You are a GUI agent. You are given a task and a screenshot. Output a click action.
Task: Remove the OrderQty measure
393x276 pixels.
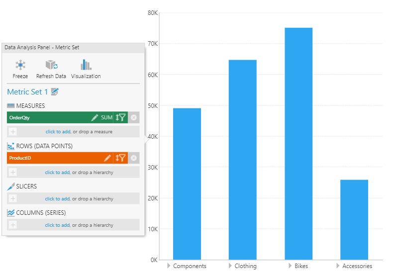134,118
